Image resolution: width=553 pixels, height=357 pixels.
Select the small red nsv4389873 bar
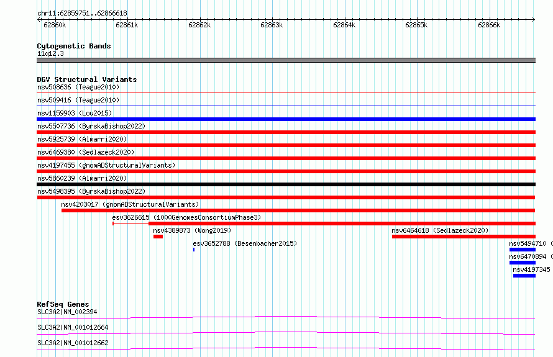(x=158, y=237)
